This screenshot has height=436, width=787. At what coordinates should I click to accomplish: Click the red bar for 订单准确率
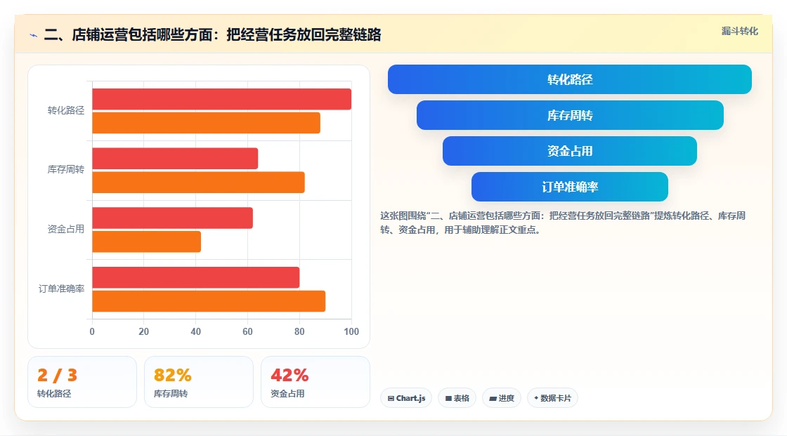point(196,277)
